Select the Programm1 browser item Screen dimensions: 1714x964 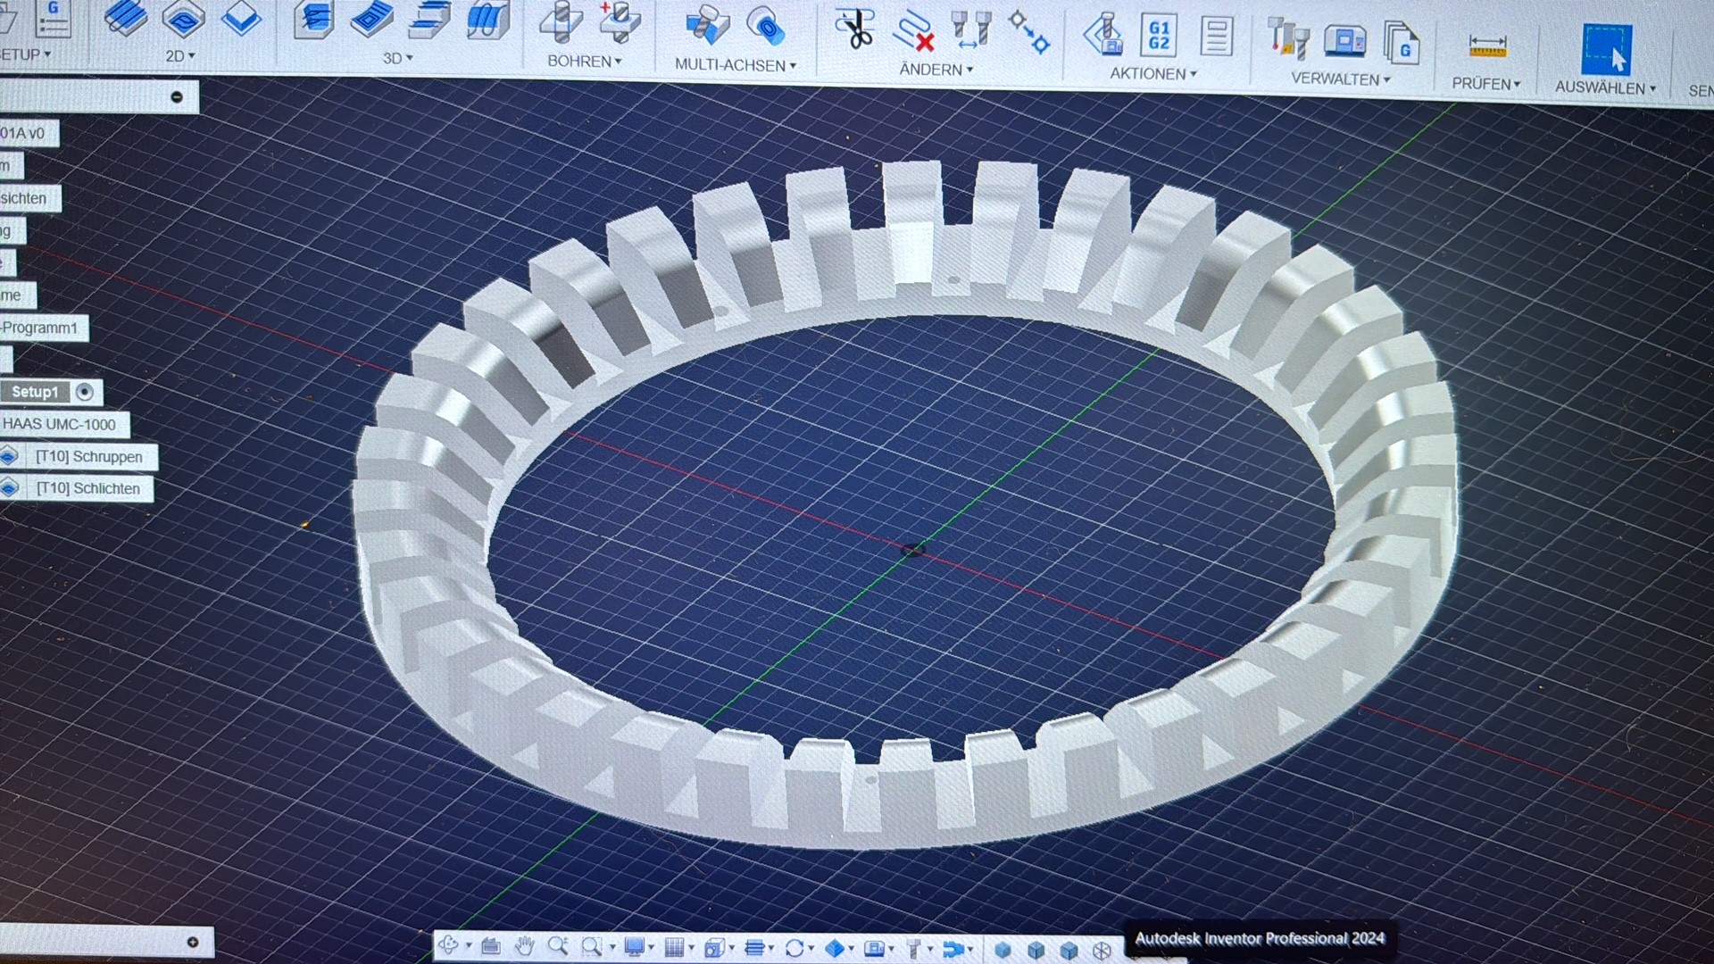[39, 328]
